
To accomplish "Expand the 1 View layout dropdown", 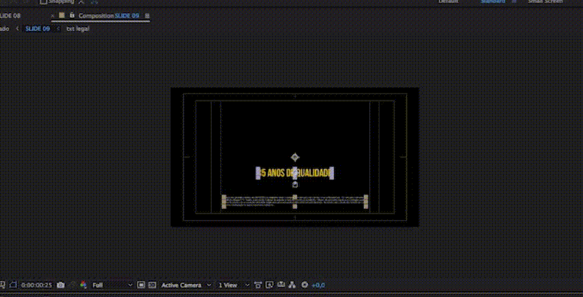I will pyautogui.click(x=231, y=285).
